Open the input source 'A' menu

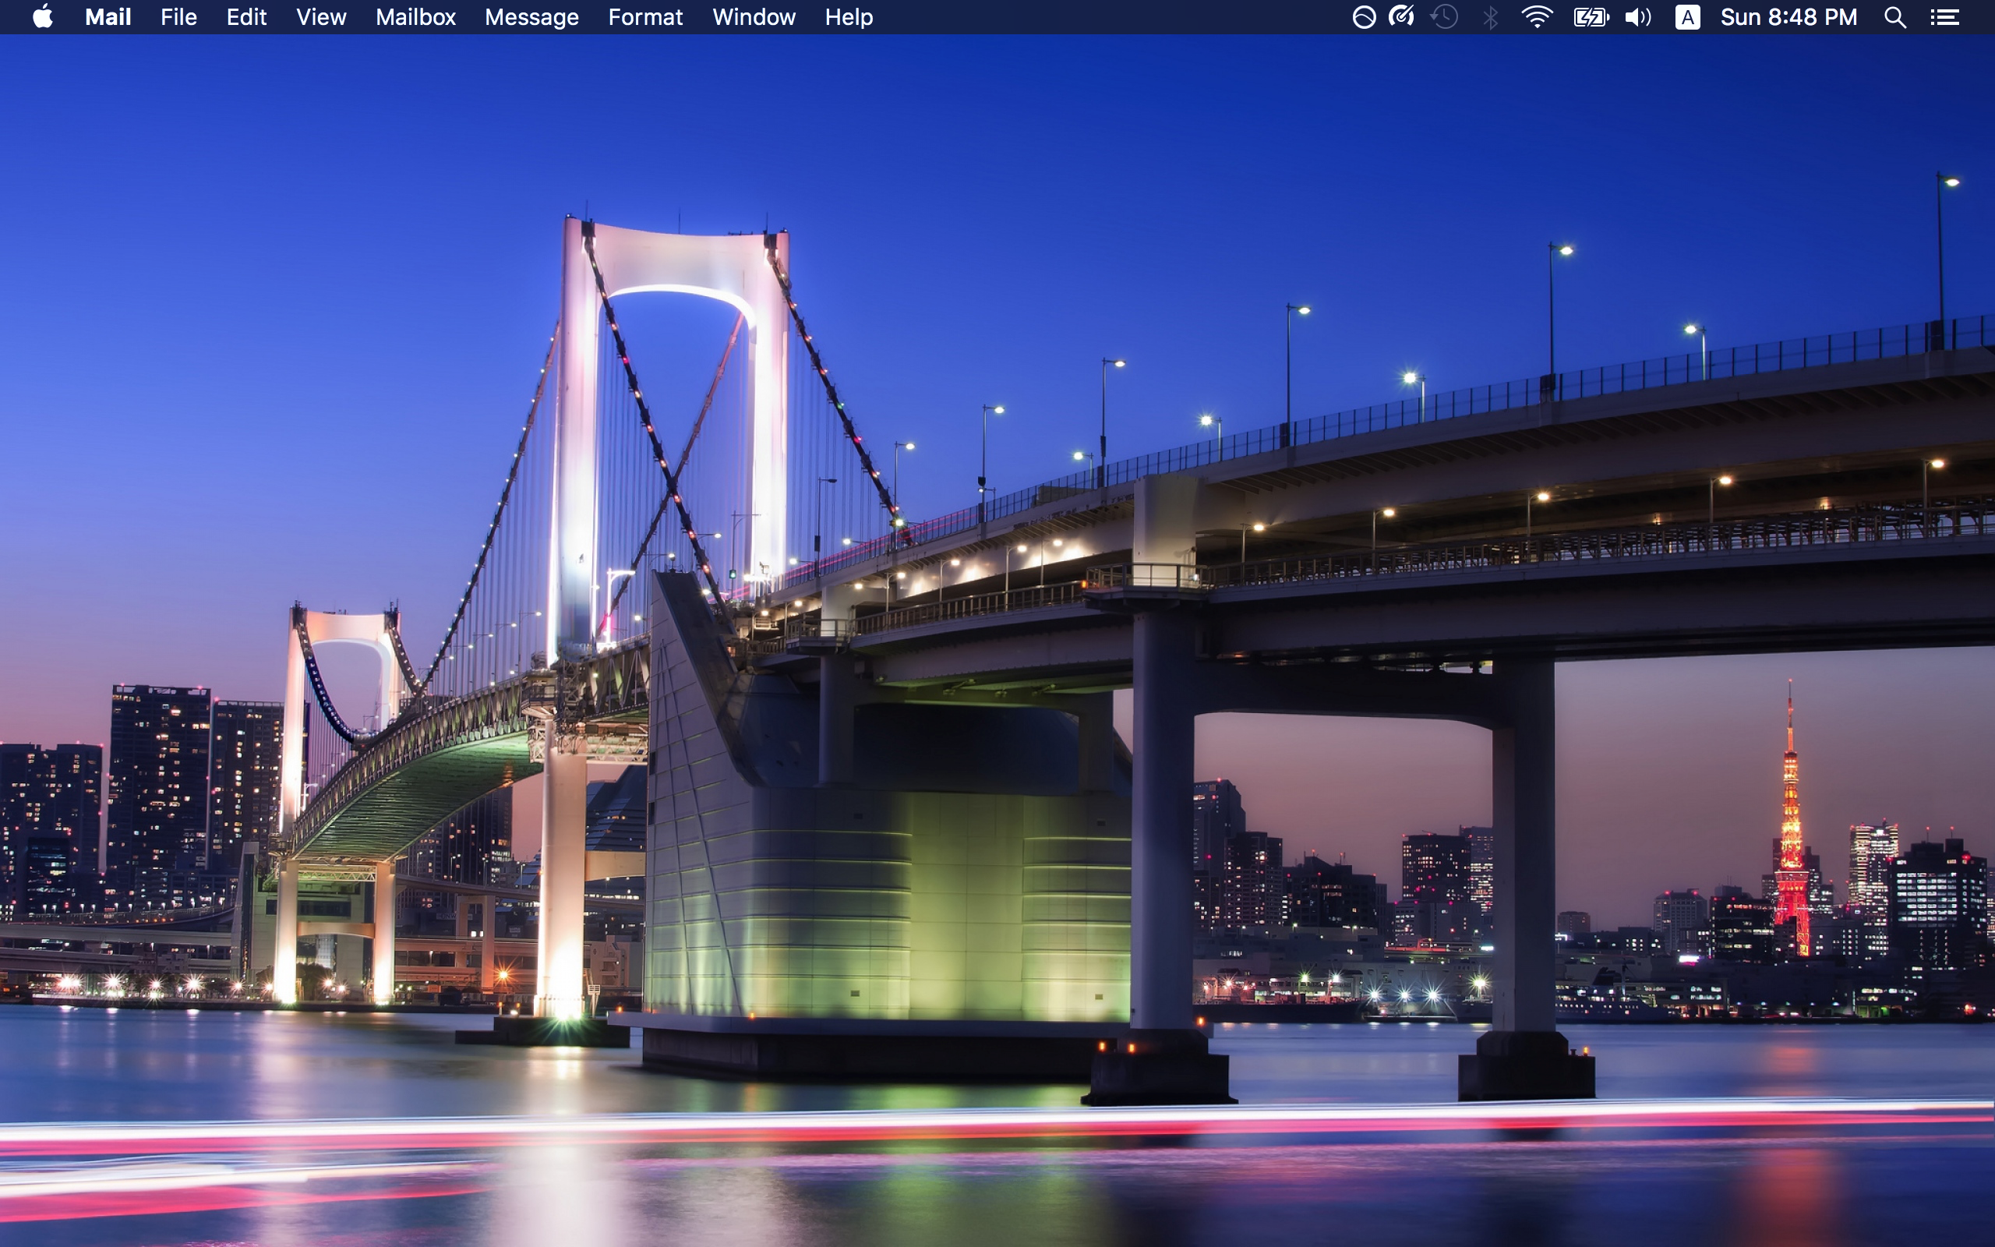[1686, 16]
